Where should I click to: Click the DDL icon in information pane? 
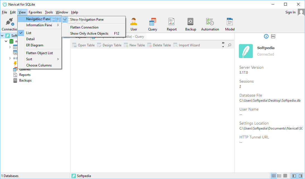(273, 36)
